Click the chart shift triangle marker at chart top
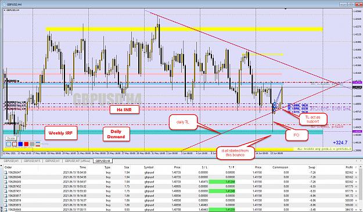 pyautogui.click(x=285, y=9)
